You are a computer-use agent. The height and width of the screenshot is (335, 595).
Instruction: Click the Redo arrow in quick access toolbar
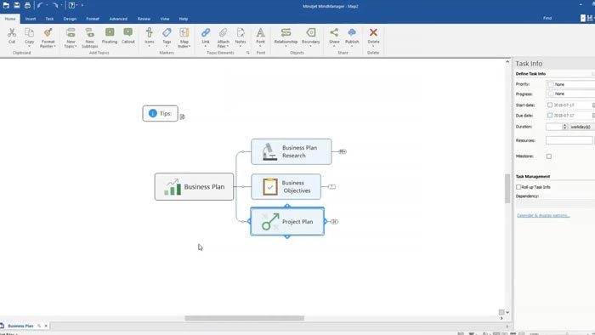[x=55, y=5]
